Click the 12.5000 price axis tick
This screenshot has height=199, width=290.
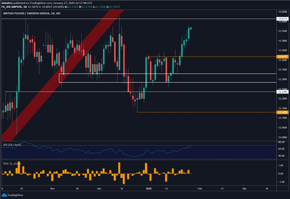coord(282,40)
